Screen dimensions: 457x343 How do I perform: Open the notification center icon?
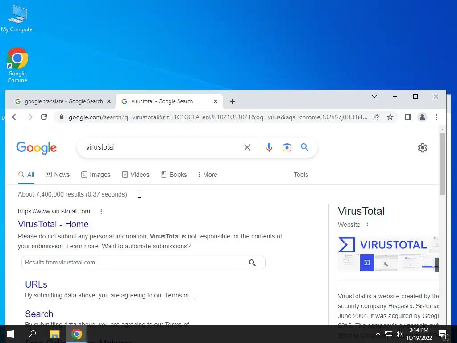(442, 334)
